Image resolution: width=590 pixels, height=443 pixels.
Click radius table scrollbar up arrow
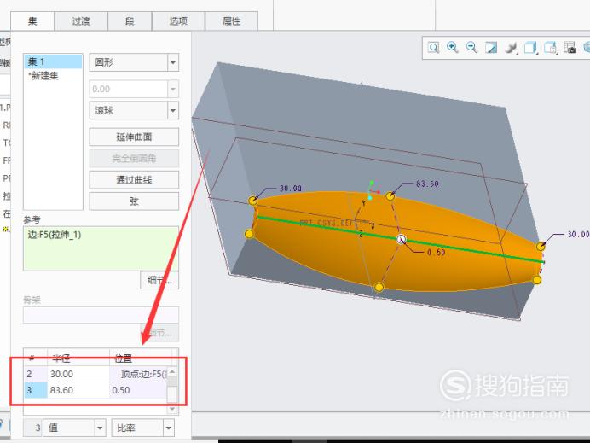coord(172,372)
